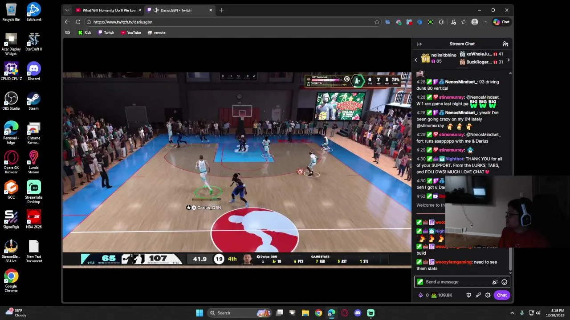Click the taskbar Search box

tap(240, 313)
